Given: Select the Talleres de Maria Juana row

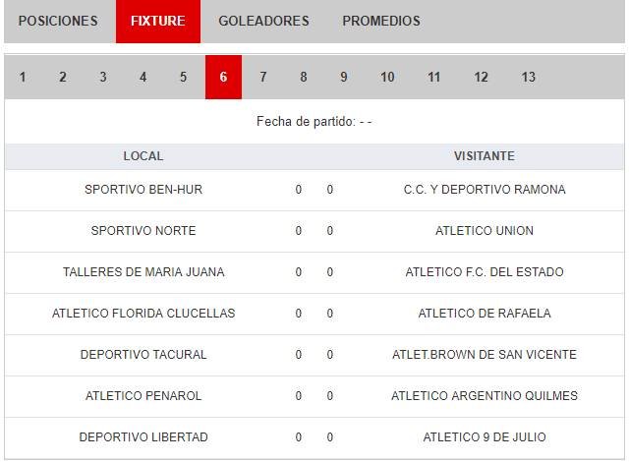Looking at the screenshot, I should click(143, 272).
